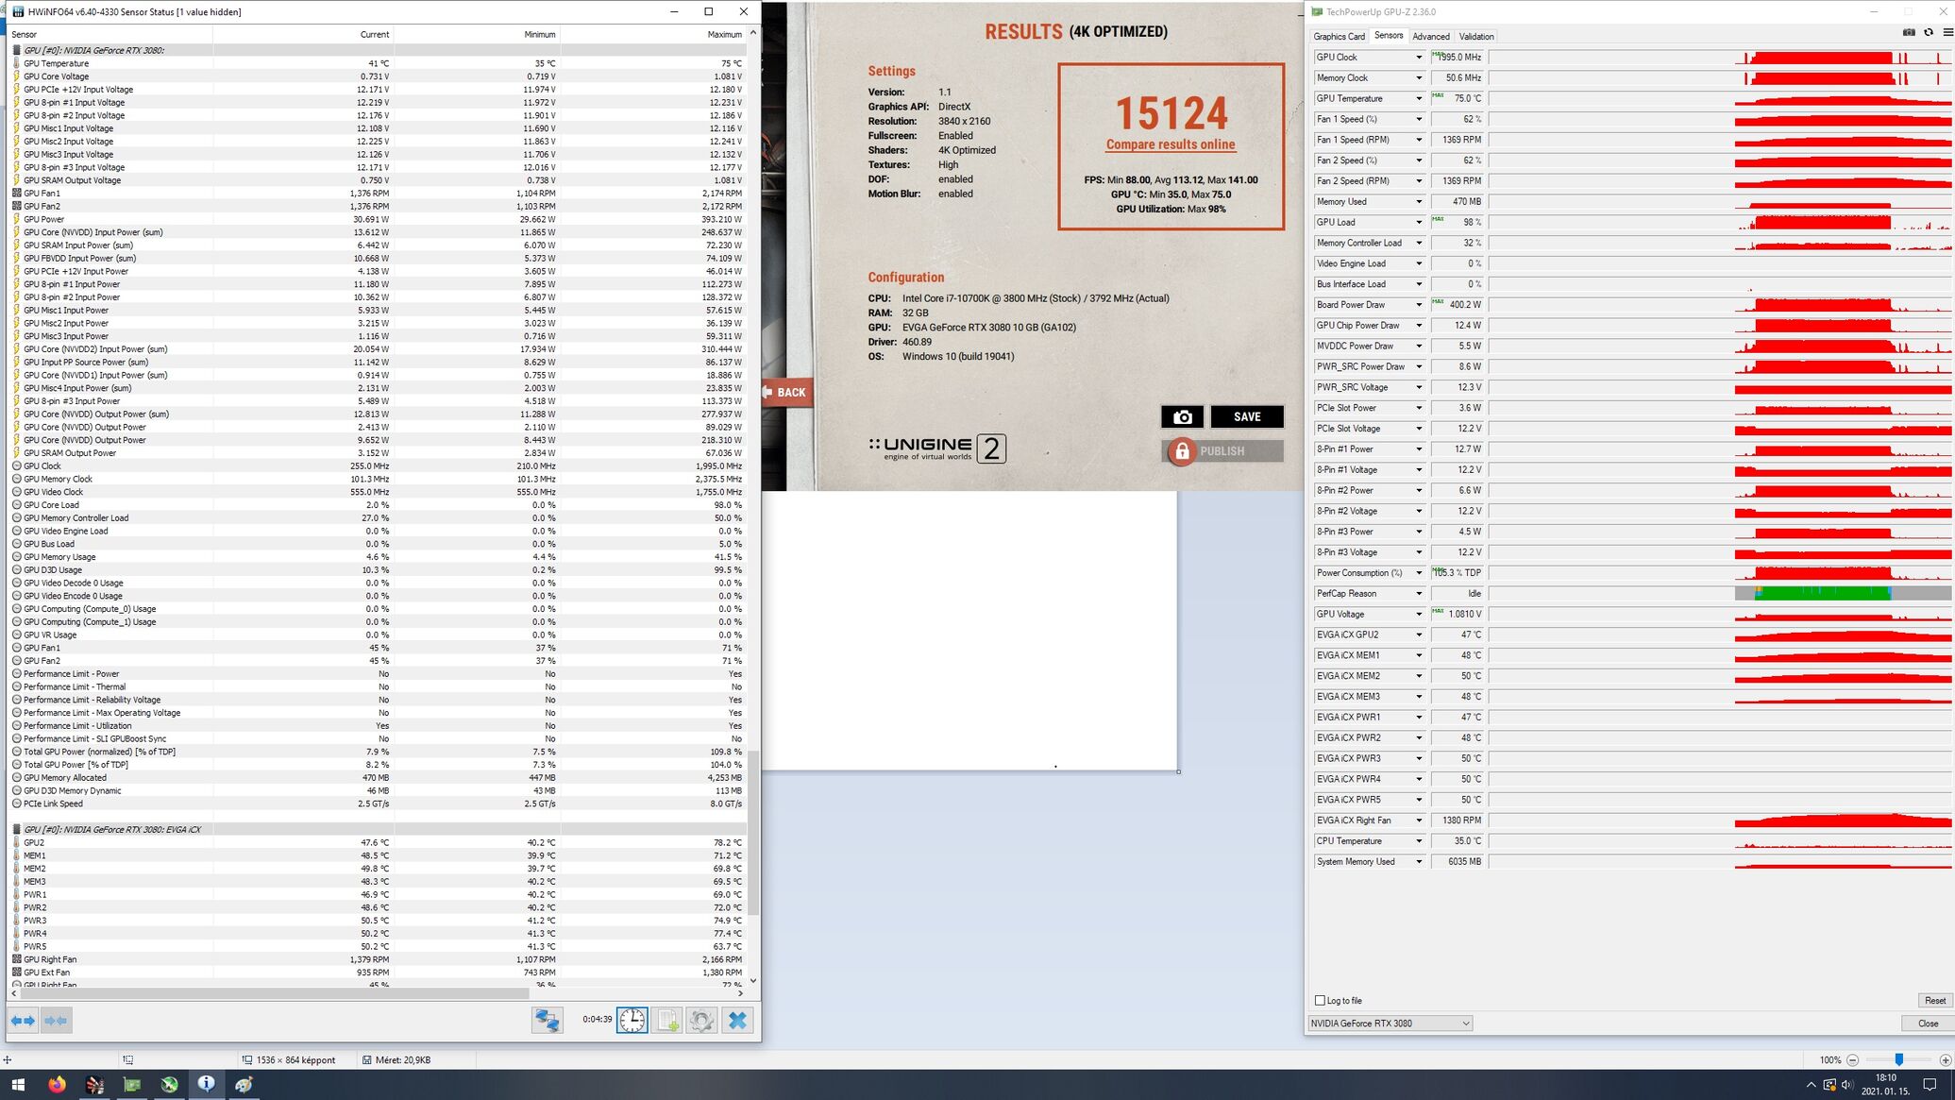Switch to Graphics Card tab
1955x1100 pixels.
(1339, 37)
